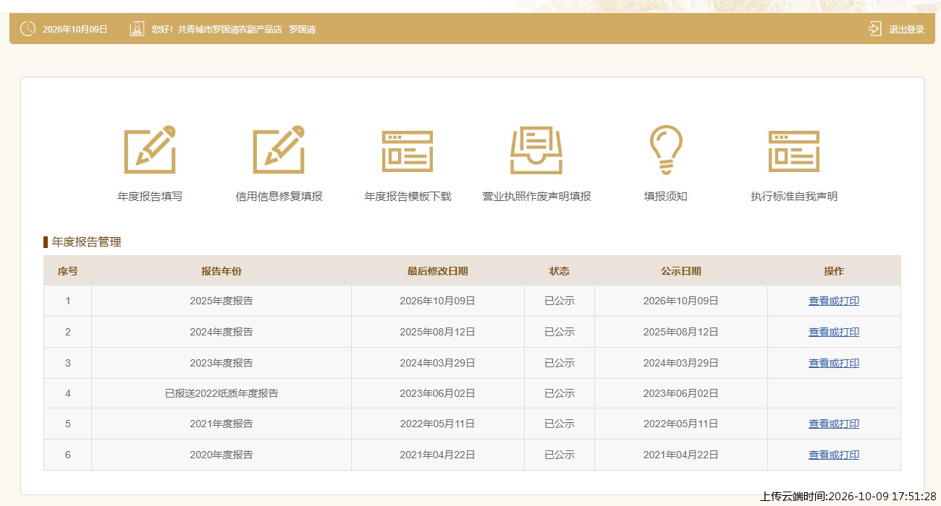Click the 年度报告填写 label
The height and width of the screenshot is (506, 941).
[150, 197]
